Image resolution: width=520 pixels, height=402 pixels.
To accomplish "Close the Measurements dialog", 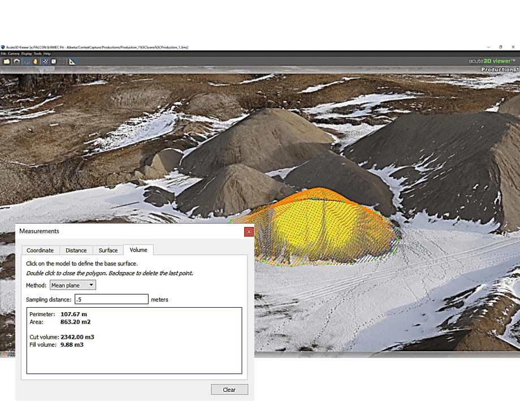I will (x=249, y=231).
